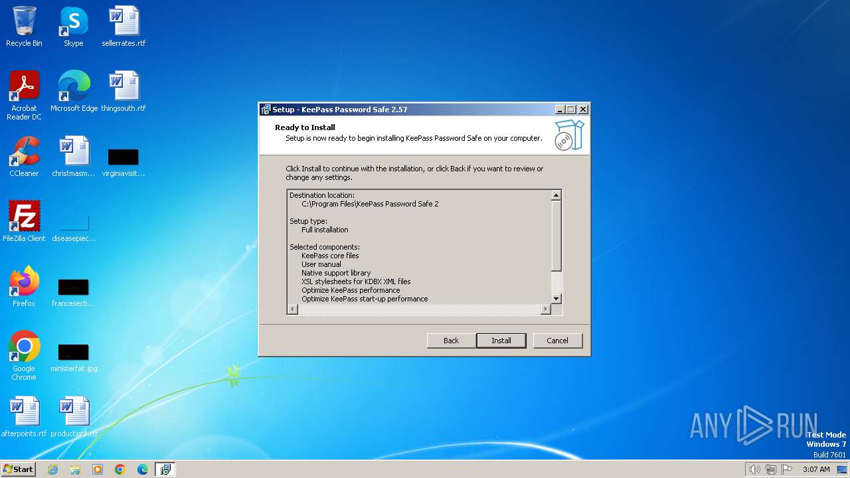The height and width of the screenshot is (478, 850).
Task: Go Back to previous setup page
Action: (452, 341)
